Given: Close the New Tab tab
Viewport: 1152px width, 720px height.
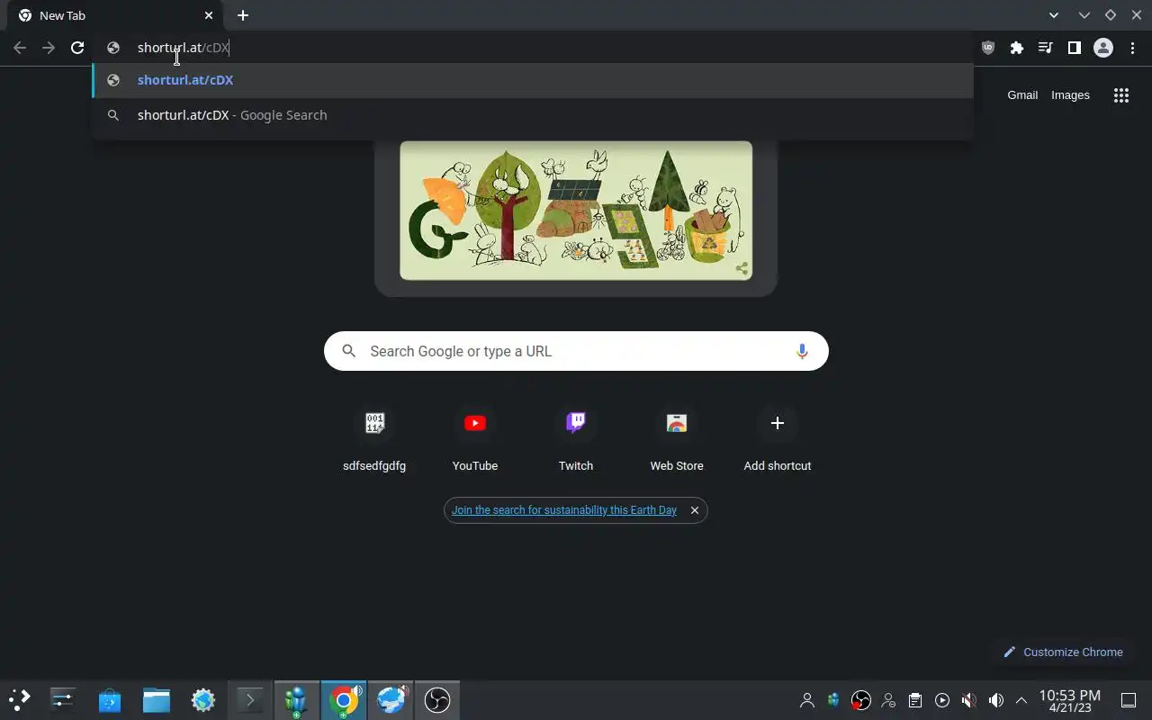Looking at the screenshot, I should pyautogui.click(x=209, y=15).
